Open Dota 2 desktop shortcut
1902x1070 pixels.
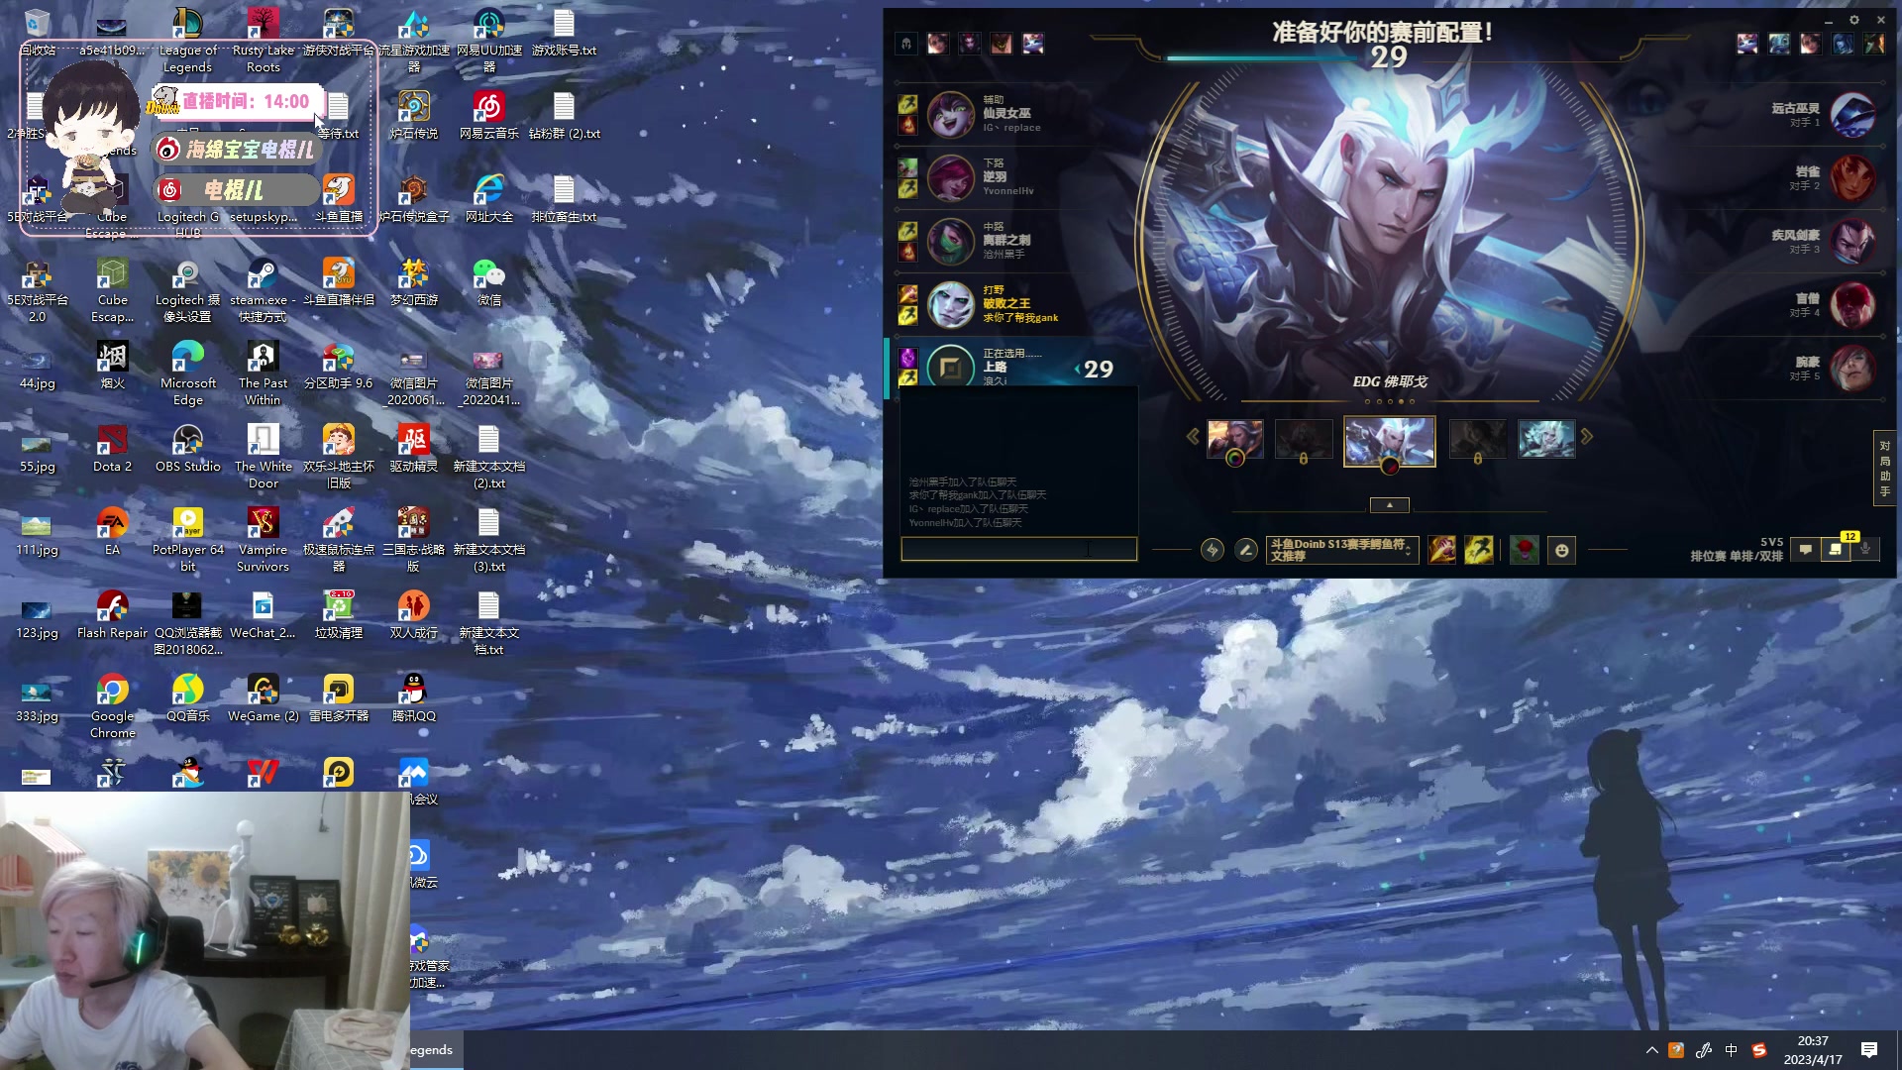[112, 449]
